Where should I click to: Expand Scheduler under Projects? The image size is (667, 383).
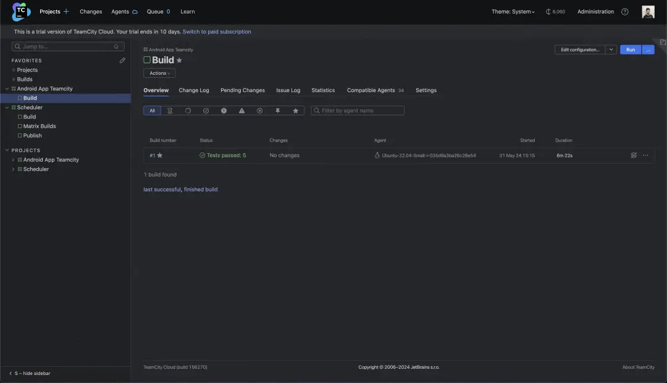pos(13,169)
